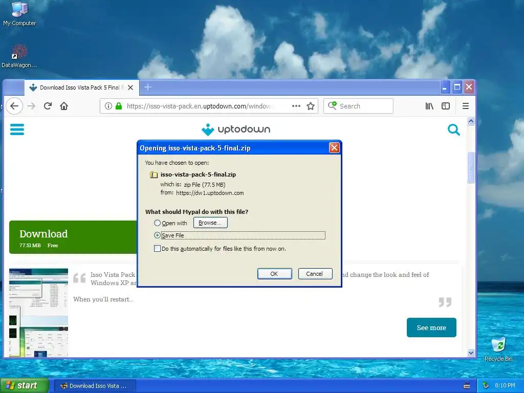Open My Computer desktop icon
This screenshot has height=393, width=524.
(19, 14)
